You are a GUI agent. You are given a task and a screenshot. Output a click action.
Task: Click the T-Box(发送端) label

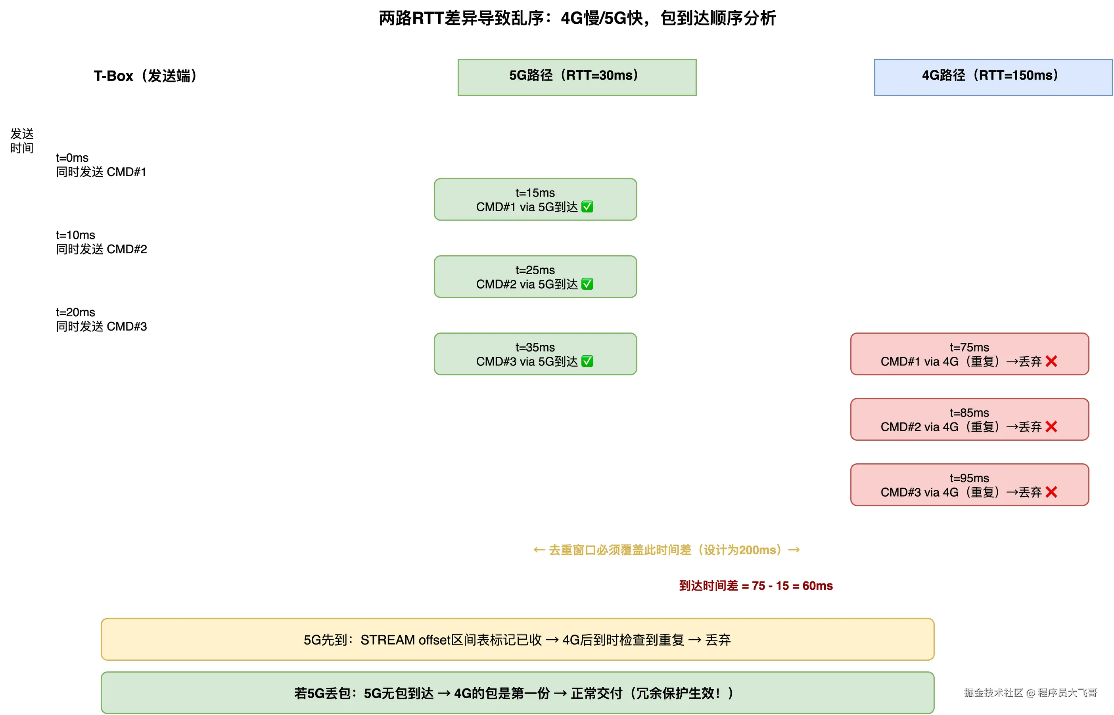146,76
